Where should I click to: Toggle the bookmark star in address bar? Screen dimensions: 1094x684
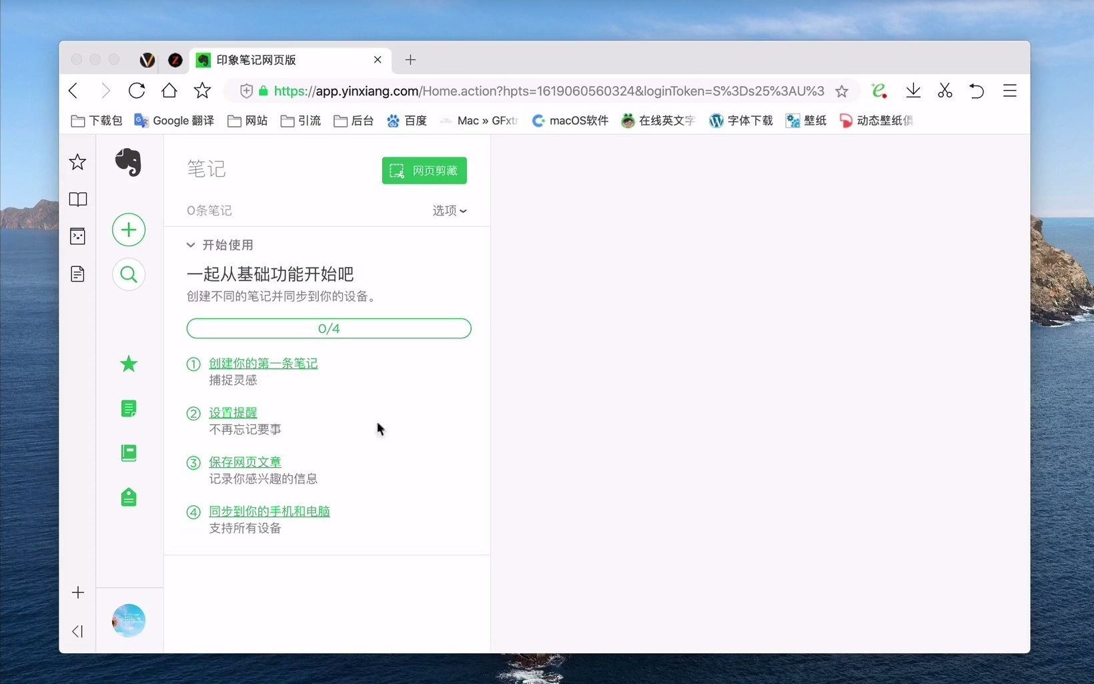[842, 91]
